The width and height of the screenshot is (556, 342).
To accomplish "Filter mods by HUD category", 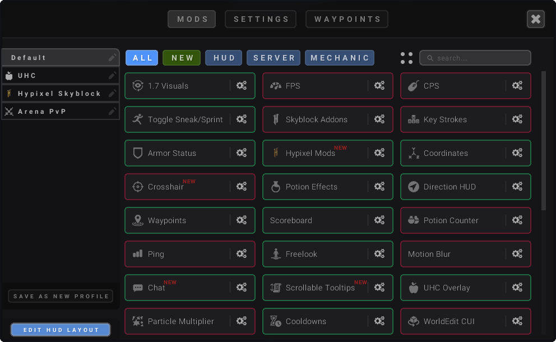I will pos(224,58).
